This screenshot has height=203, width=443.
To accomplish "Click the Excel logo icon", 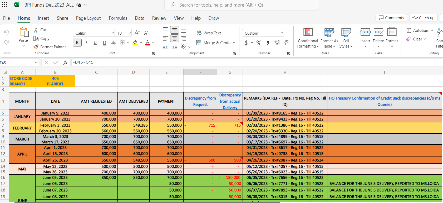I will pyautogui.click(x=17, y=5).
